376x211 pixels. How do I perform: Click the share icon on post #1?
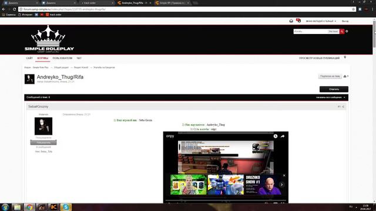343,107
